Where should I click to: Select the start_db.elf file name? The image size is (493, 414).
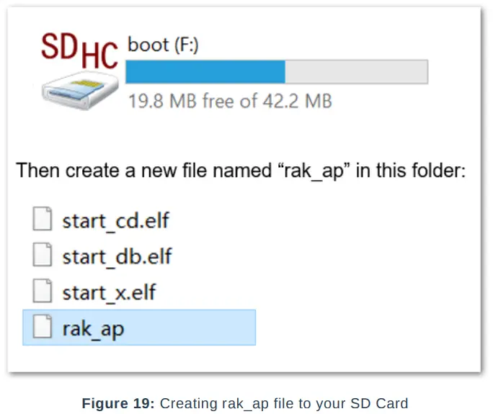coord(117,256)
